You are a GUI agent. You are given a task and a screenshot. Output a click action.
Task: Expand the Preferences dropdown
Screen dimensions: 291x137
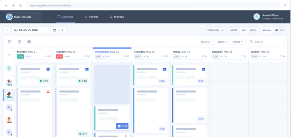215,30
